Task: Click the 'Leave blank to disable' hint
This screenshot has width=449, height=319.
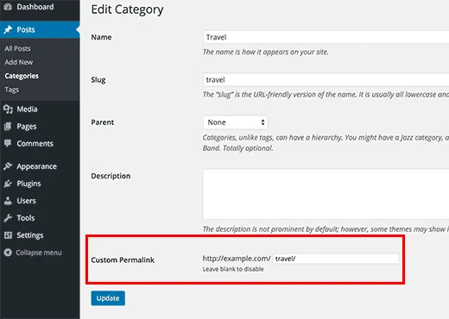Action: click(x=233, y=269)
